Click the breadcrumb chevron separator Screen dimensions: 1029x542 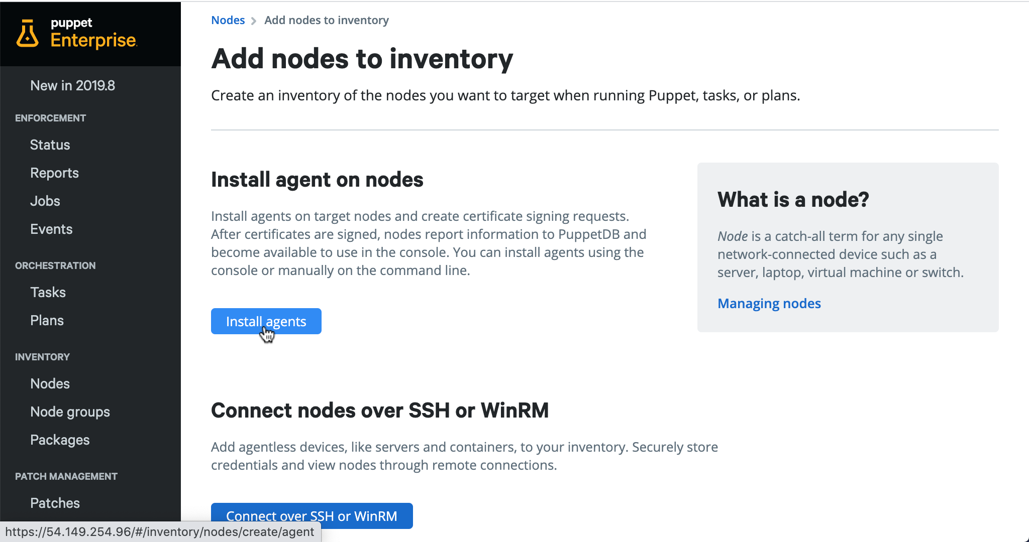pos(254,21)
